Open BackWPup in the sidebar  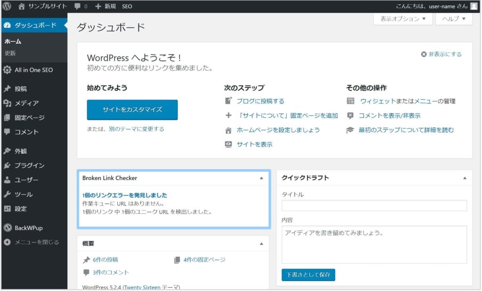pyautogui.click(x=28, y=228)
